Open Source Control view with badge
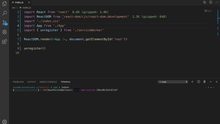The height and width of the screenshot is (124, 220). click(x=5, y=23)
